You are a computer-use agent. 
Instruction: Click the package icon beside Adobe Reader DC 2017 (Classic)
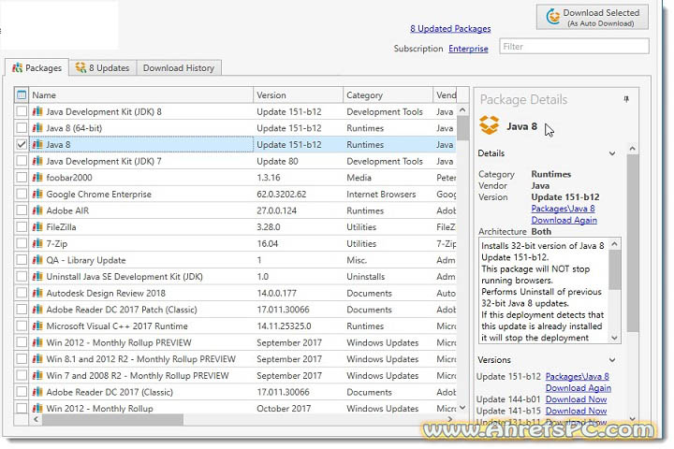(37, 391)
